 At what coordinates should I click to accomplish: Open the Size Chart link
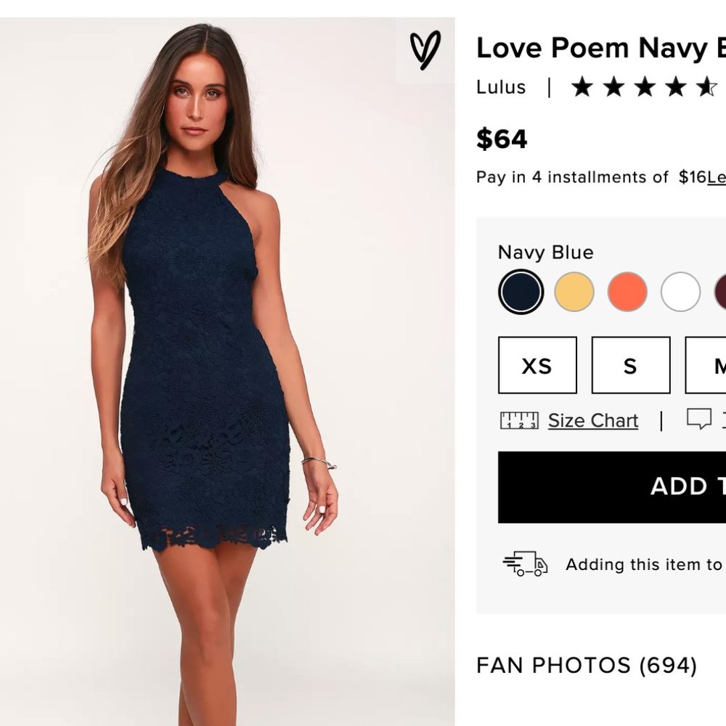pos(593,420)
